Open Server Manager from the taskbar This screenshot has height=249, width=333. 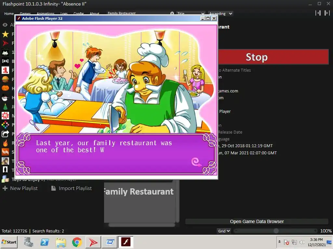coord(29,242)
